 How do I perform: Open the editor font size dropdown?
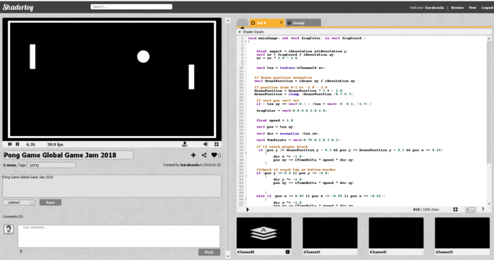coord(471,210)
